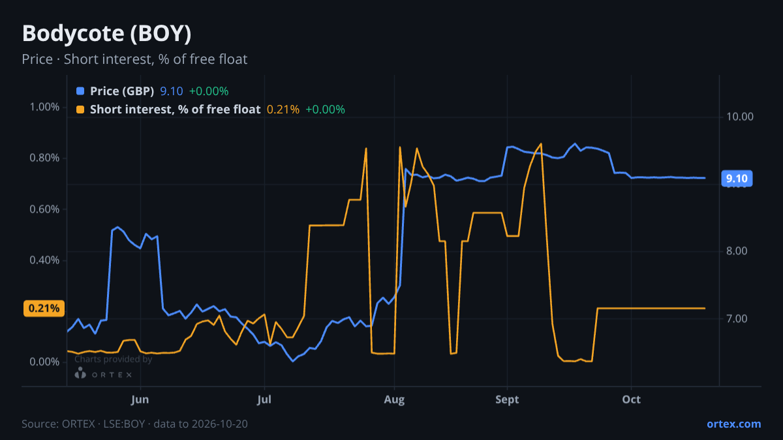Click the 10.00 right axis label
The width and height of the screenshot is (783, 440).
(x=739, y=117)
